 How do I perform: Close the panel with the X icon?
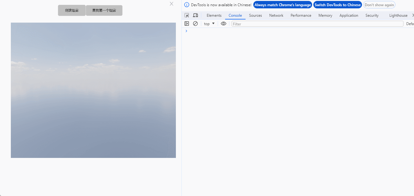172,4
